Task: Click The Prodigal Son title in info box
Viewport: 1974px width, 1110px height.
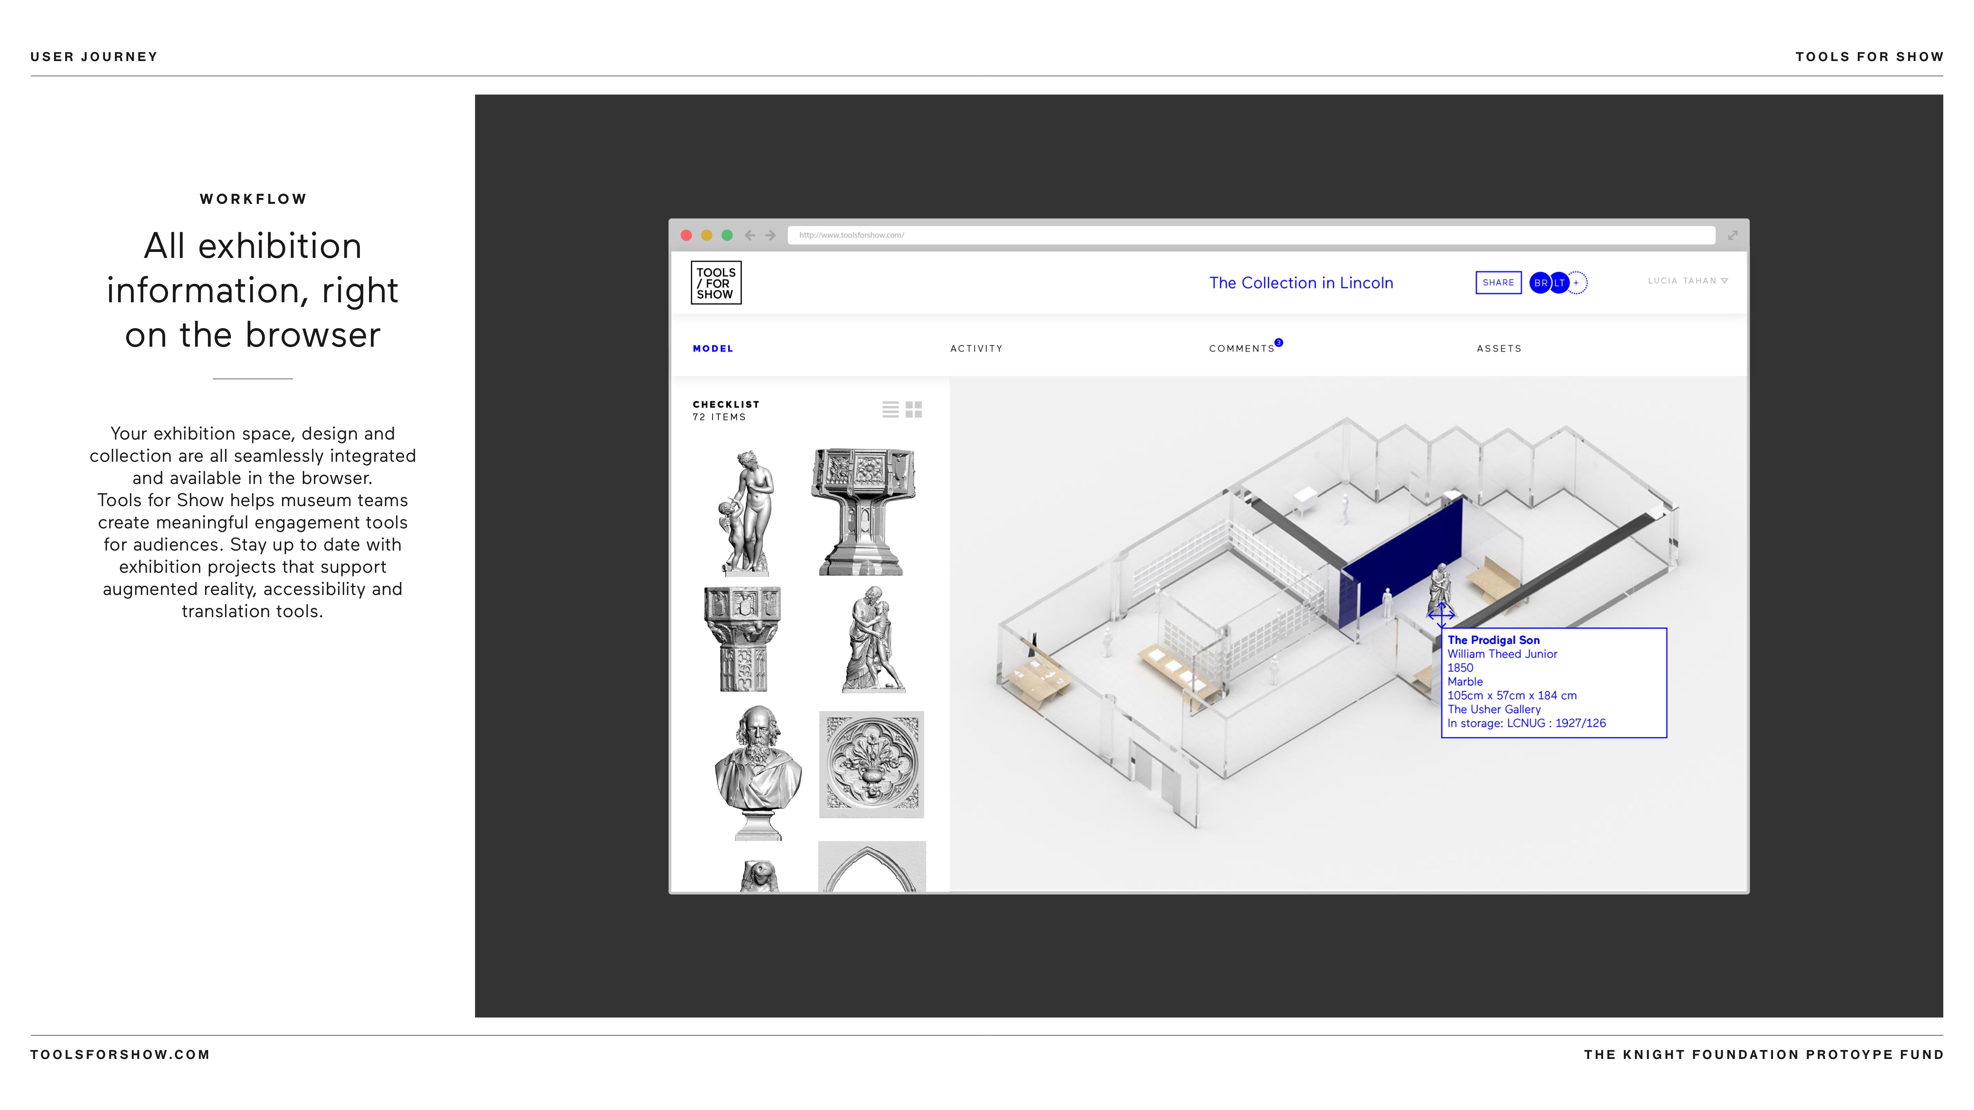Action: pyautogui.click(x=1494, y=640)
